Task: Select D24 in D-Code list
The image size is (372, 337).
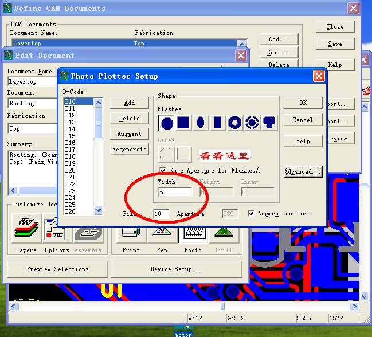Action: pos(79,198)
